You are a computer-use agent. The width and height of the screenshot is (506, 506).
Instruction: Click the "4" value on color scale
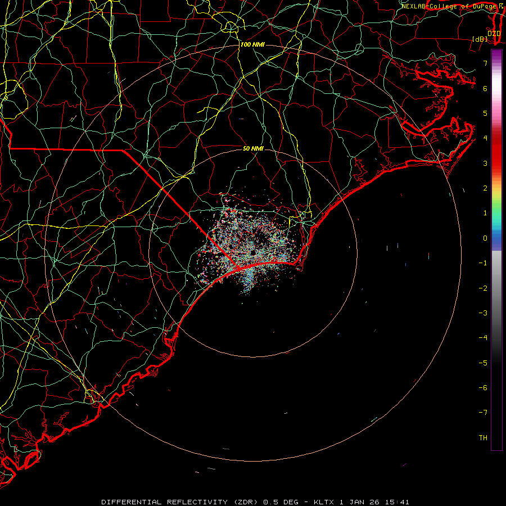485,138
